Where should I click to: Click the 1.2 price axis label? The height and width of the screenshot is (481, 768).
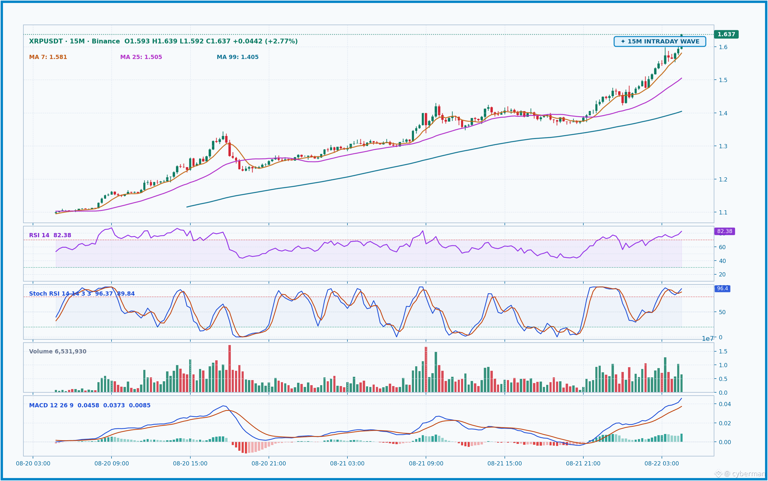pos(723,179)
